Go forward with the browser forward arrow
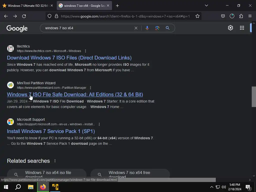 pos(15,16)
